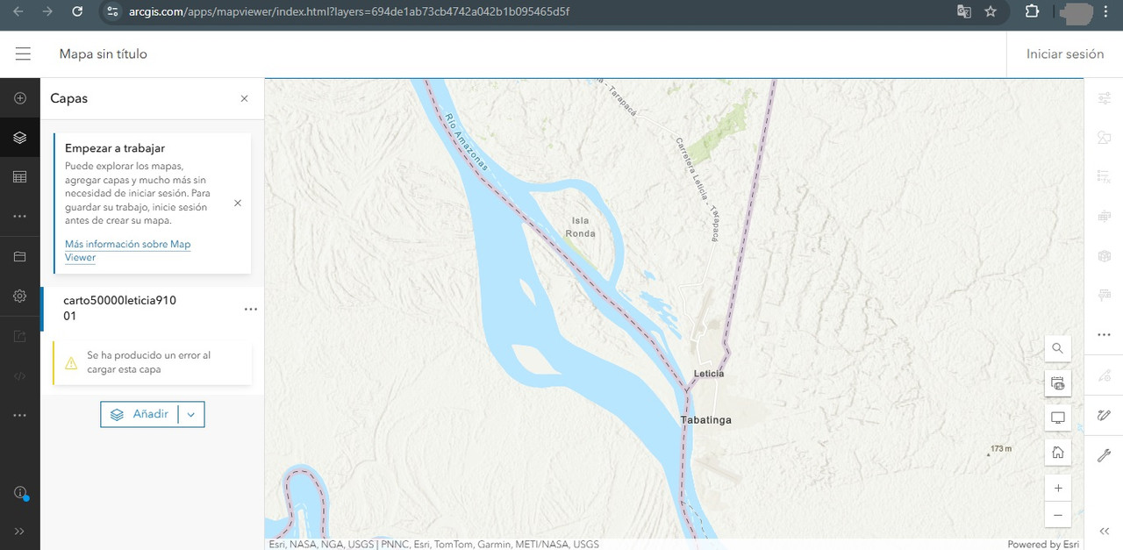Screen dimensions: 1123x550
Task: Click the Add (plus) icon in dark toolbar
Action: point(20,98)
